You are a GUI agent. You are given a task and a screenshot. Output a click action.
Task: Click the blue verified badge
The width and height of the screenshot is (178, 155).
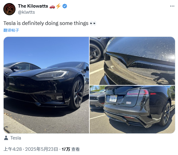65,6
